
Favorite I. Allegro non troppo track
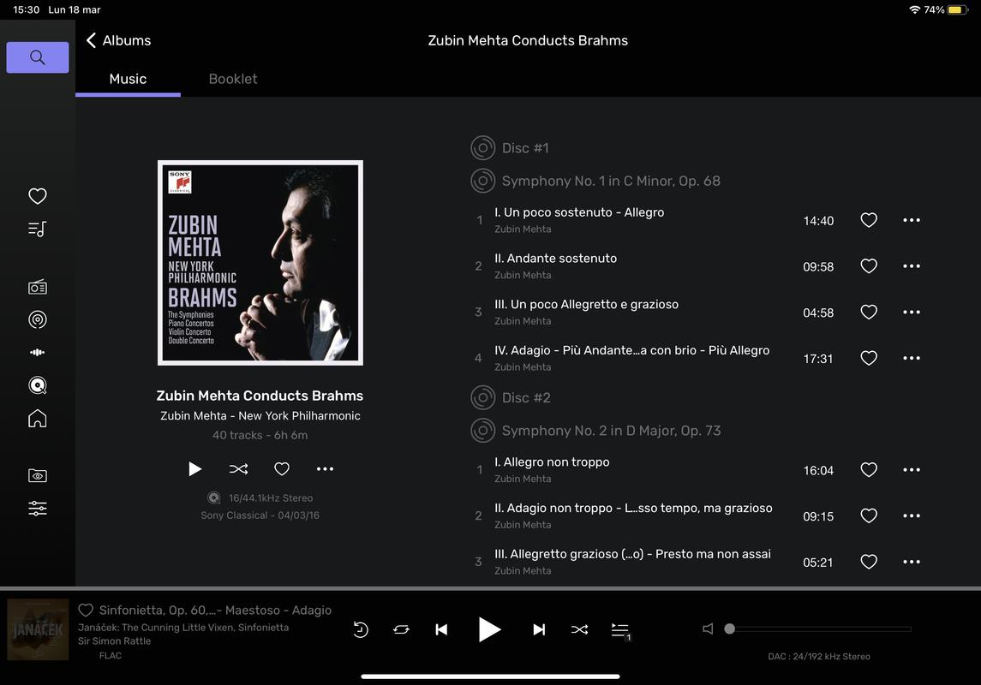(x=869, y=469)
